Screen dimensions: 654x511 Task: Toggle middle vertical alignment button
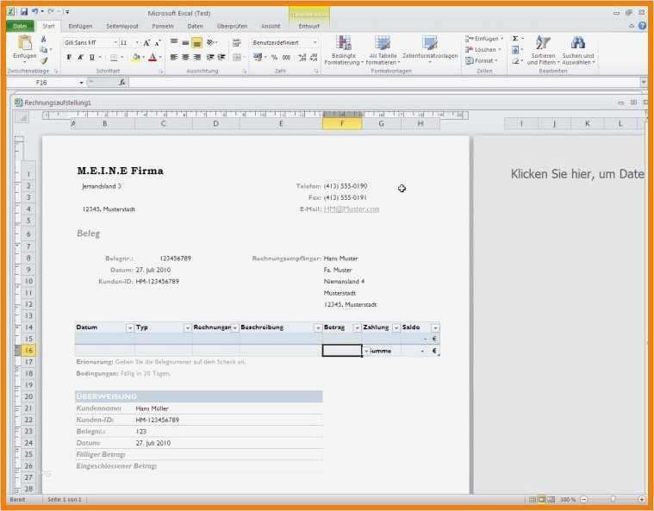(185, 42)
